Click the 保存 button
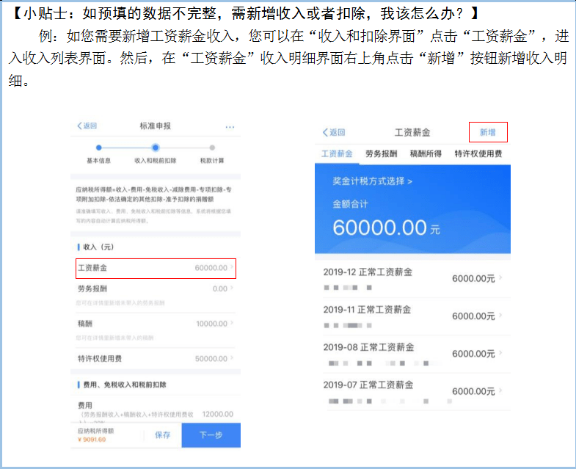Viewport: 576px width, 469px height. click(162, 435)
